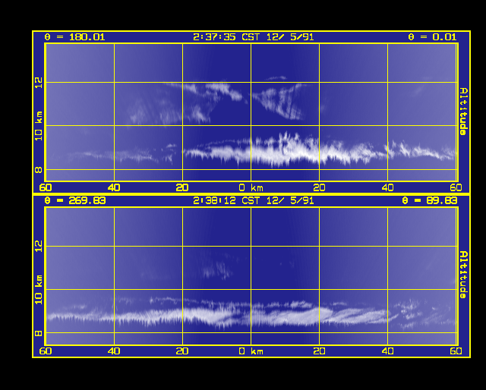This screenshot has height=390, width=486.
Task: Click the 20 range label on θ = 269.83 side
Action: tap(182, 351)
